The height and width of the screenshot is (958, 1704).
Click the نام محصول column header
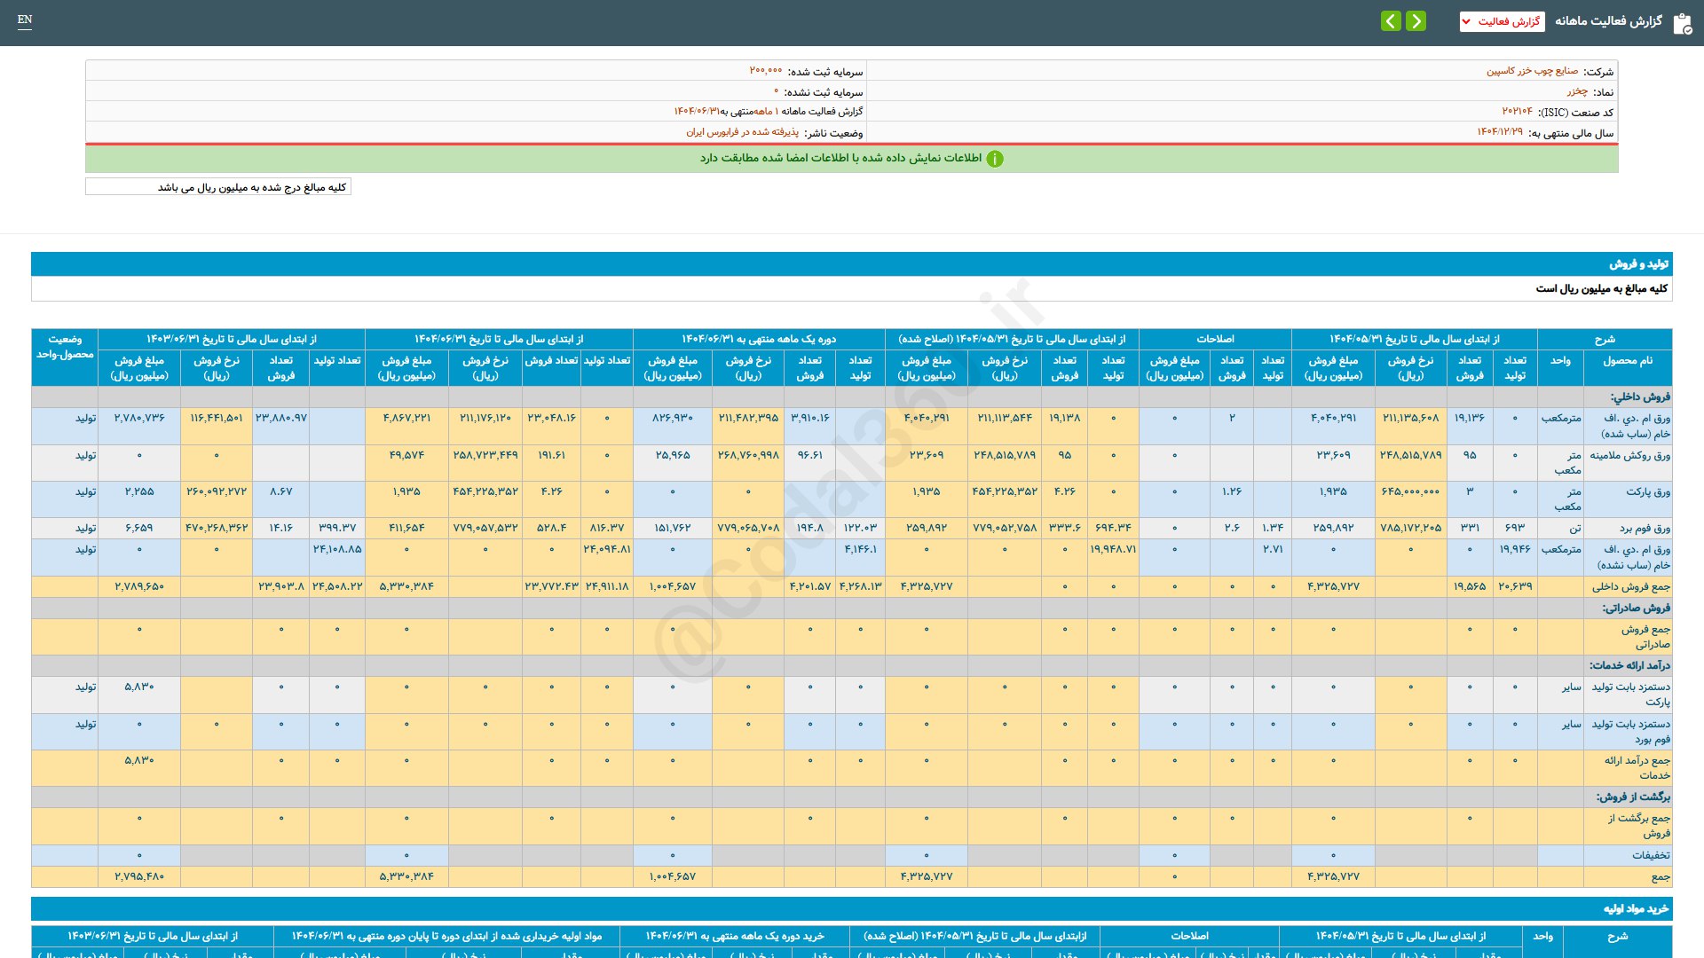tap(1627, 361)
